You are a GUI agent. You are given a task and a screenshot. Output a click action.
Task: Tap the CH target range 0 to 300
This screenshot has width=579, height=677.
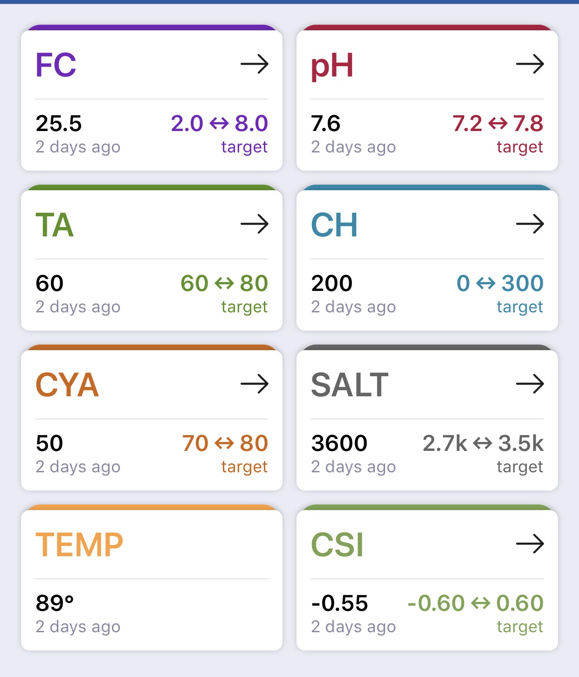[x=500, y=283]
